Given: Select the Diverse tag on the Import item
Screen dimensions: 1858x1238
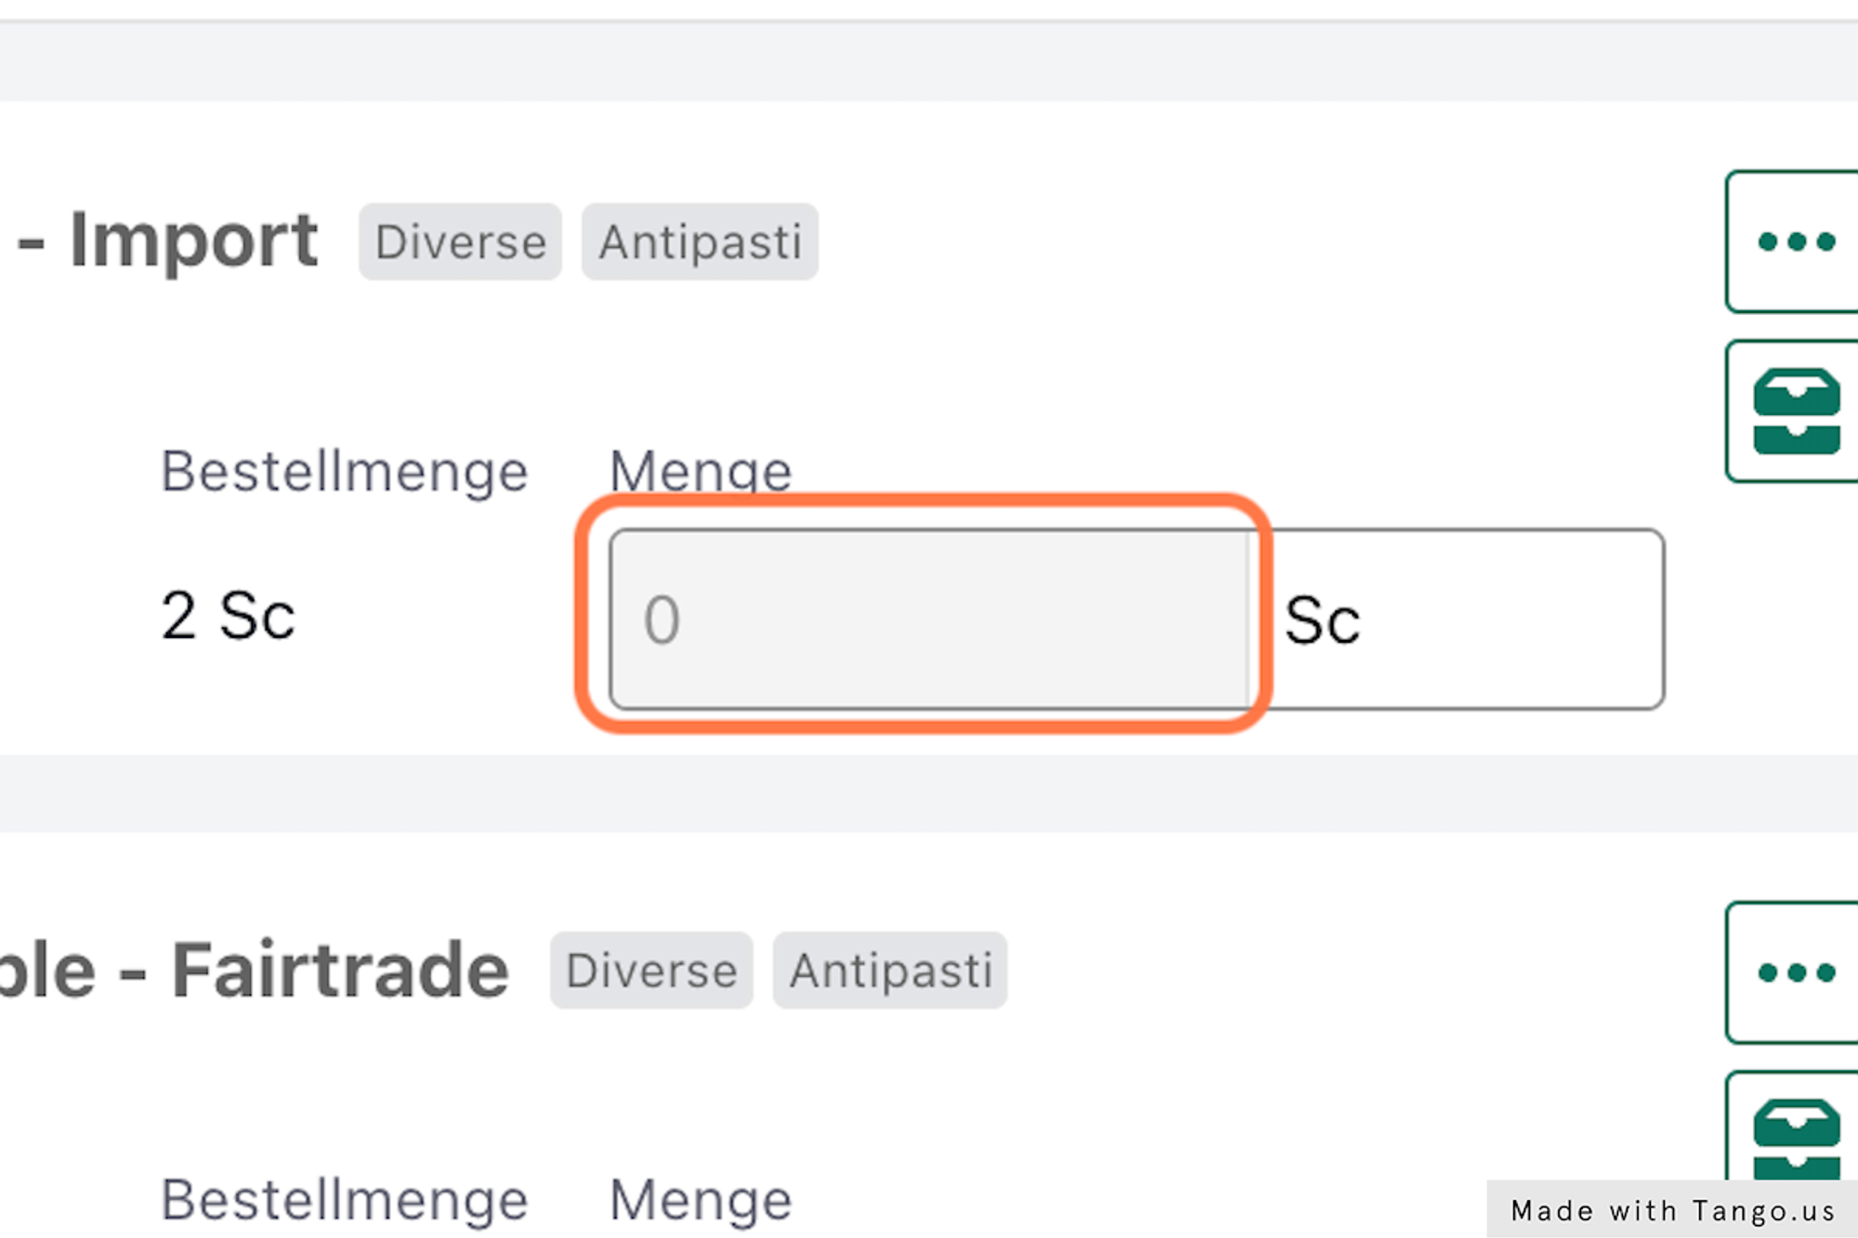Looking at the screenshot, I should click(461, 242).
